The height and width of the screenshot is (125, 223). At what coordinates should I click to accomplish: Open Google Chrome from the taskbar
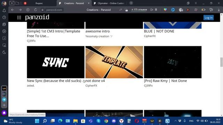click(x=106, y=121)
